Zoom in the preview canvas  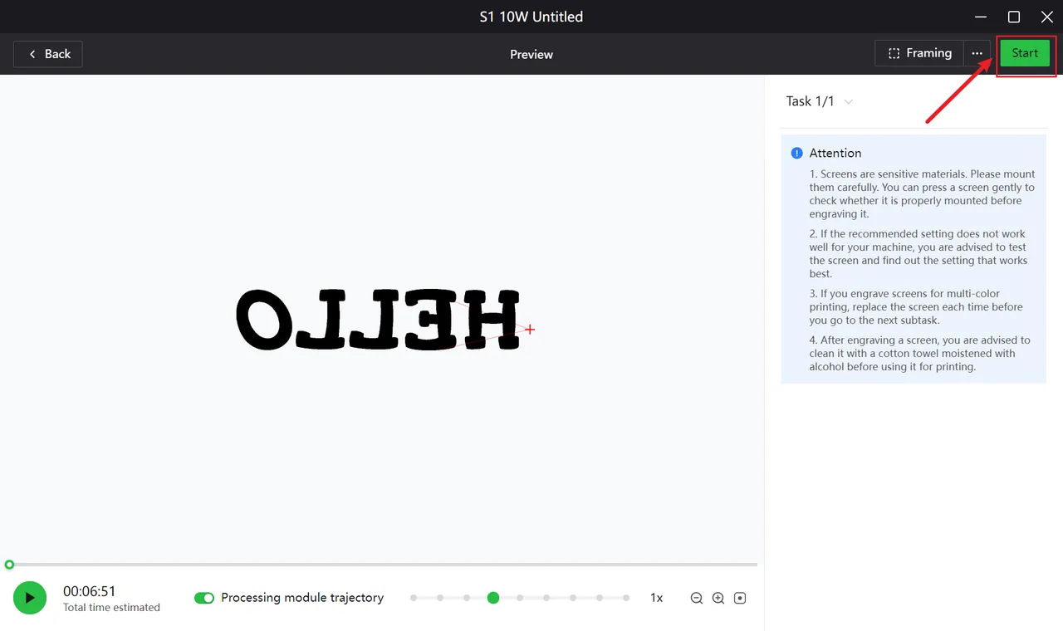[718, 598]
